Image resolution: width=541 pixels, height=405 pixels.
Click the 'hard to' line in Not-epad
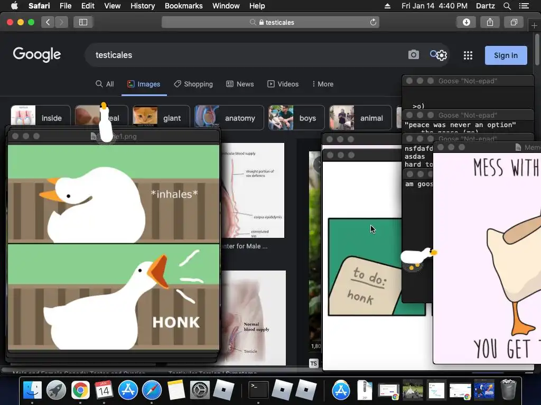pyautogui.click(x=418, y=165)
